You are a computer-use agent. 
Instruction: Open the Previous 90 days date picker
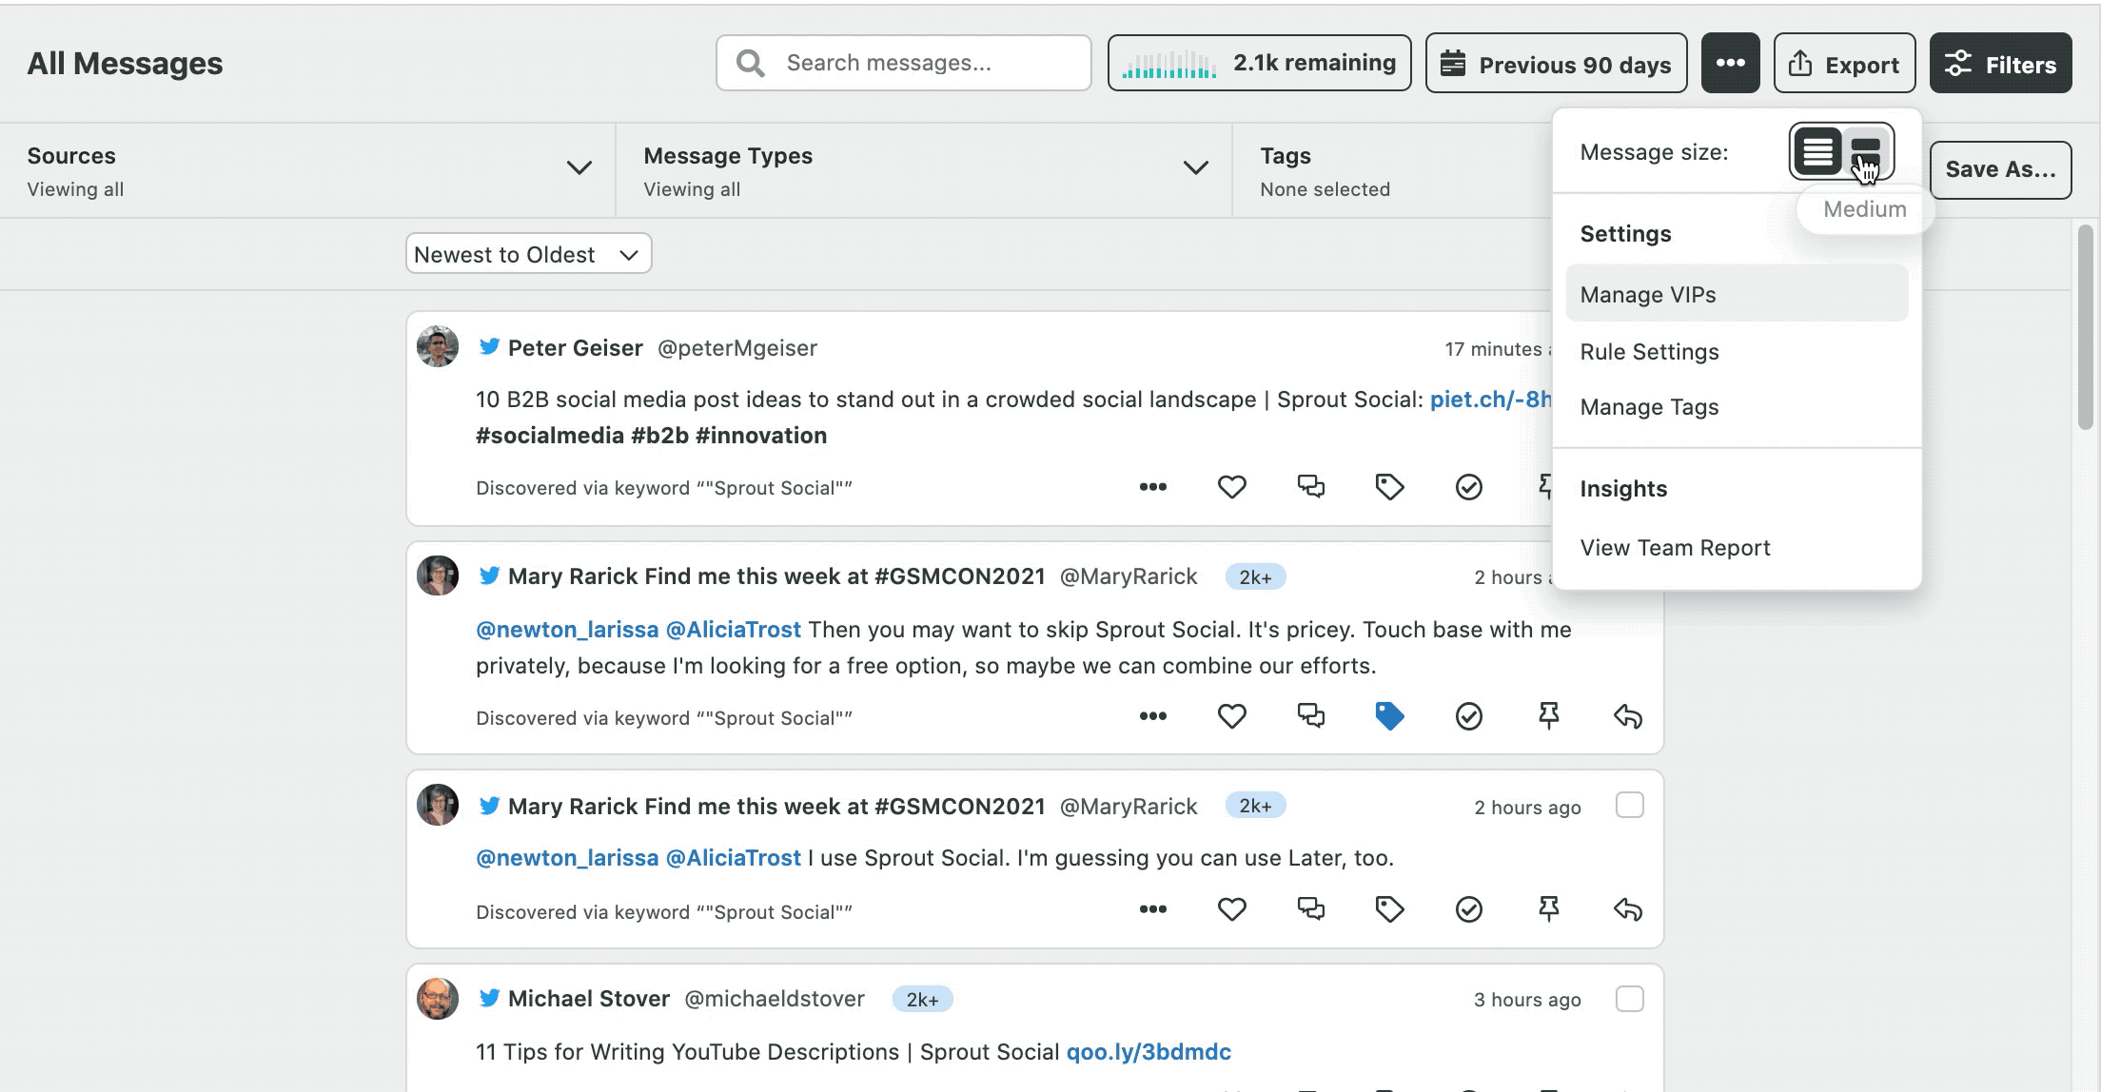1556,63
